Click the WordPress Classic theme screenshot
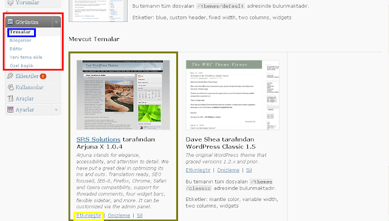This screenshot has height=221, width=389. (x=232, y=95)
